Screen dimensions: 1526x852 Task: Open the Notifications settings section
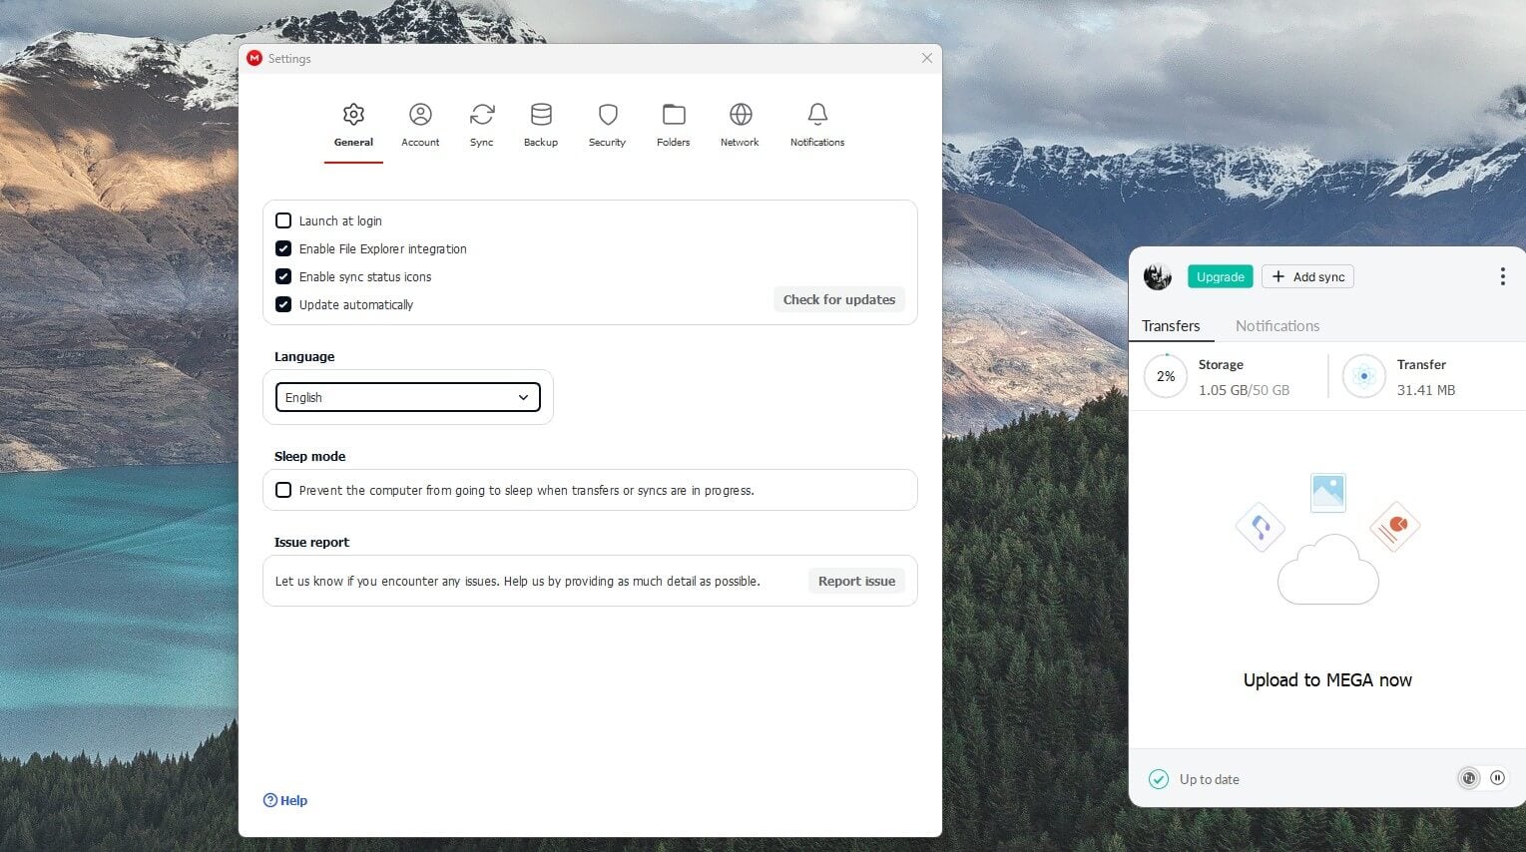[816, 124]
